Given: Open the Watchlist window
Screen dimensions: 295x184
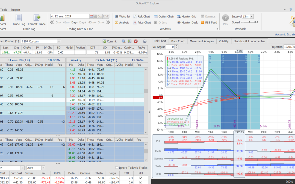Looking at the screenshot, I should point(122,17).
